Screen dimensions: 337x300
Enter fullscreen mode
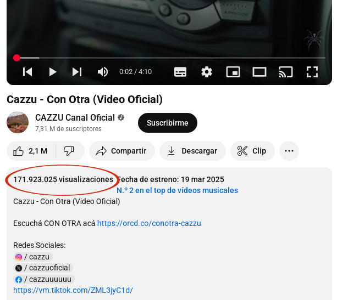point(312,72)
